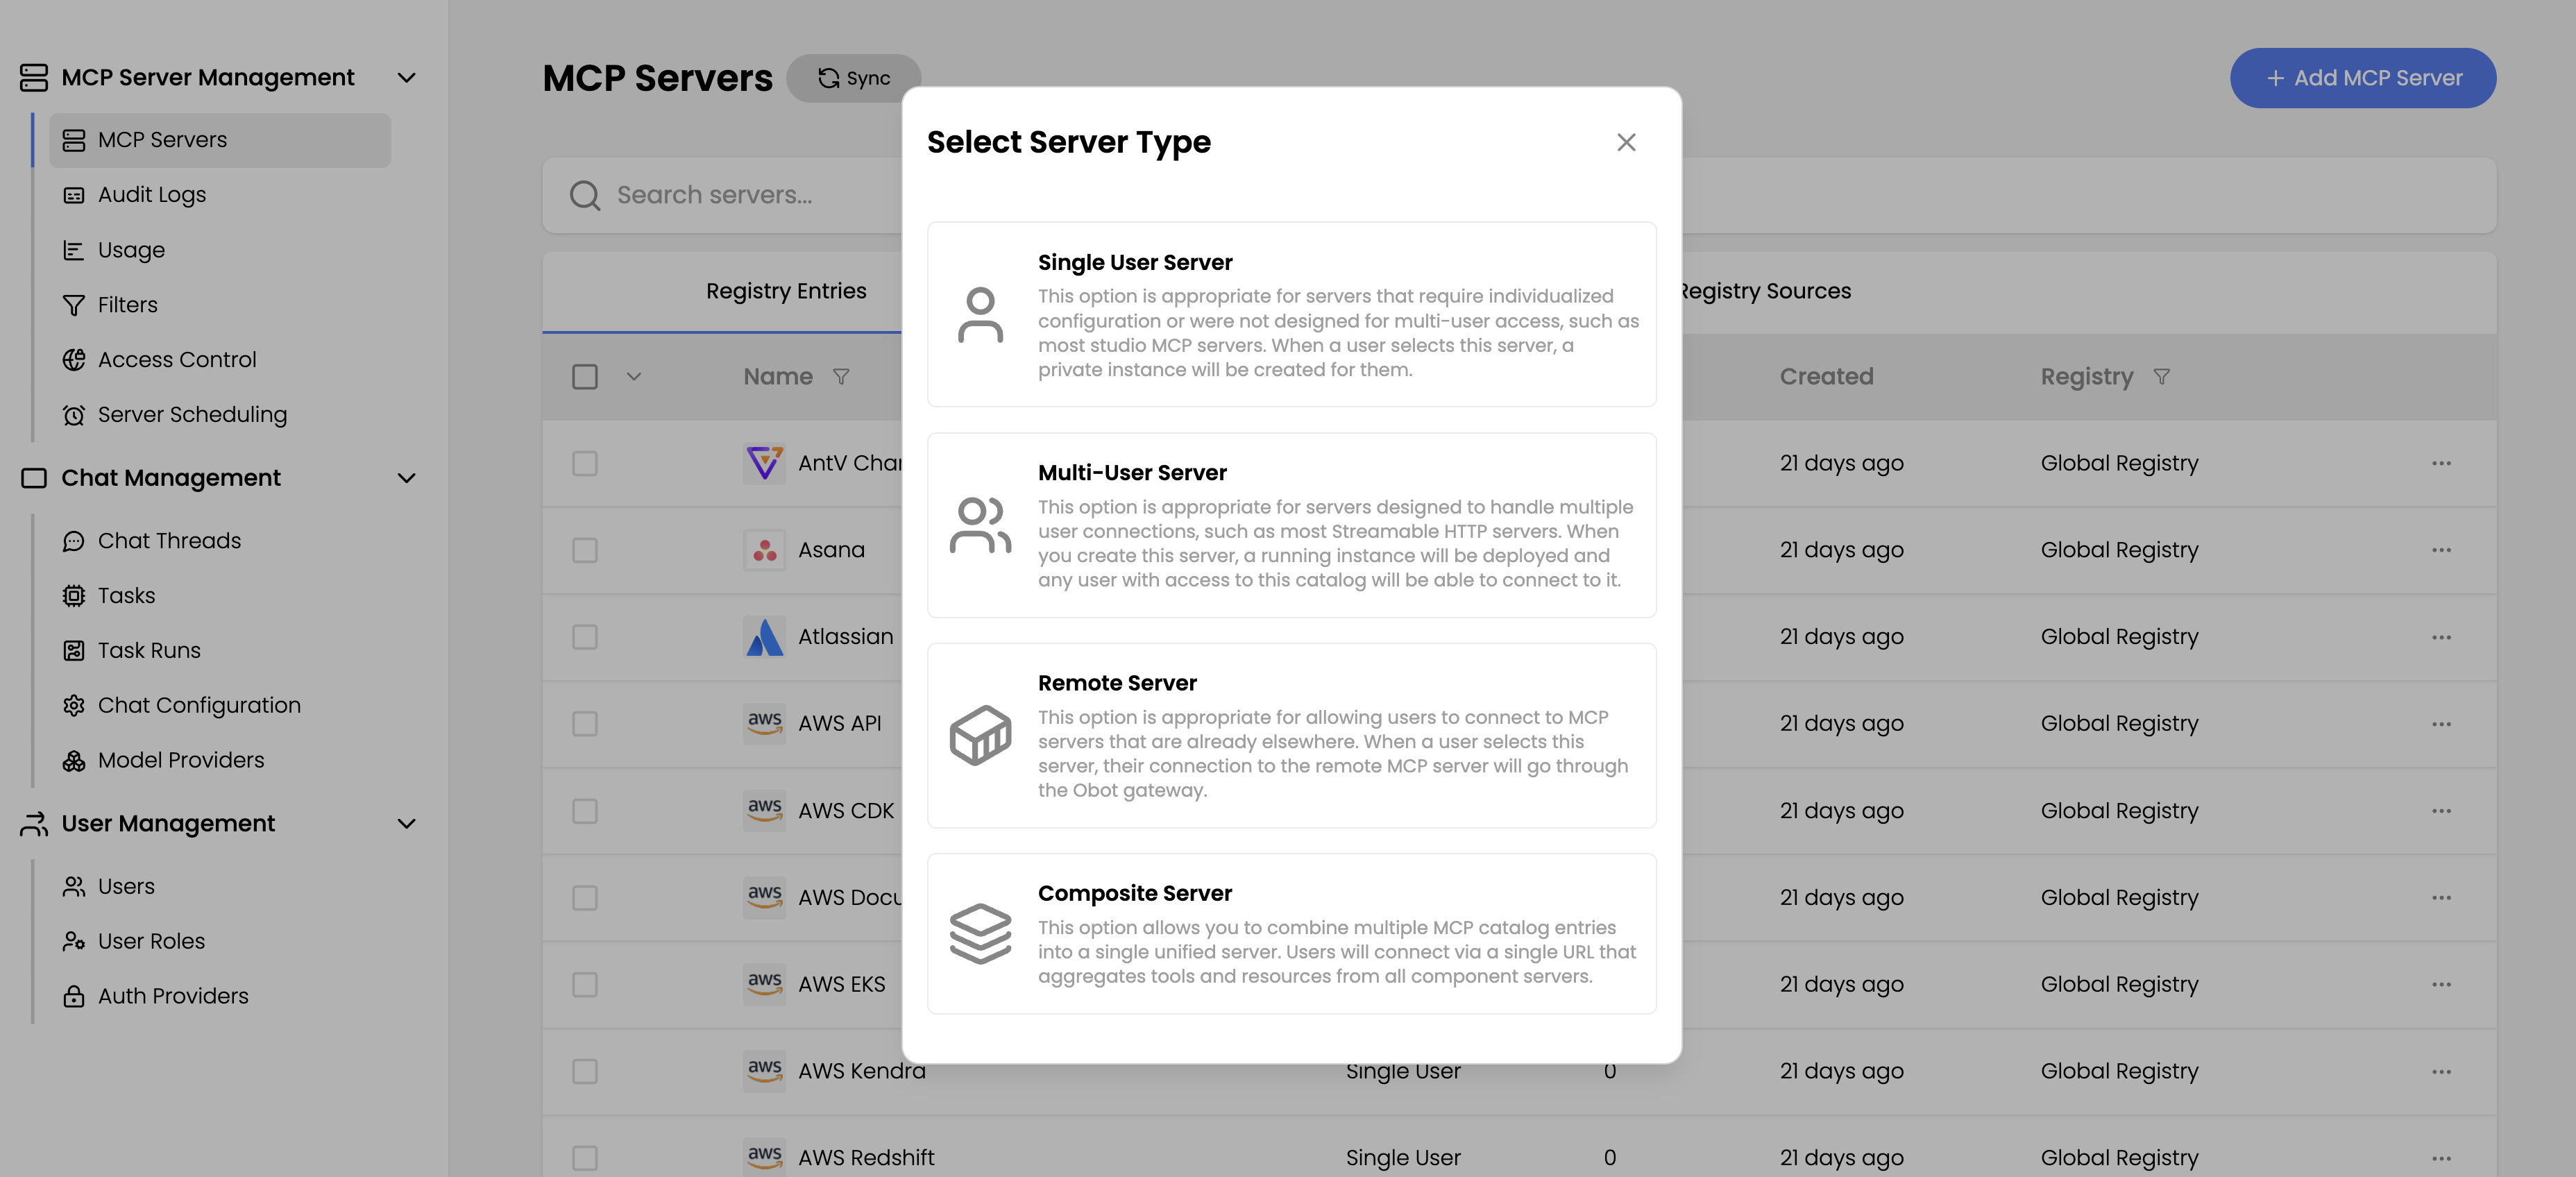
Task: Click the Multi-User Server people icon
Action: pos(980,525)
